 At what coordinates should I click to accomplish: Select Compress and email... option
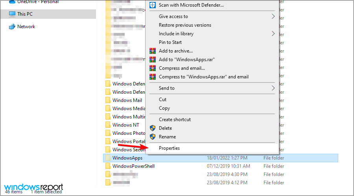click(182, 68)
